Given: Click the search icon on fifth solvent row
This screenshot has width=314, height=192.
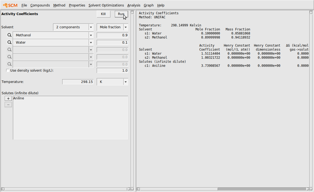Looking at the screenshot, I should pos(9,64).
